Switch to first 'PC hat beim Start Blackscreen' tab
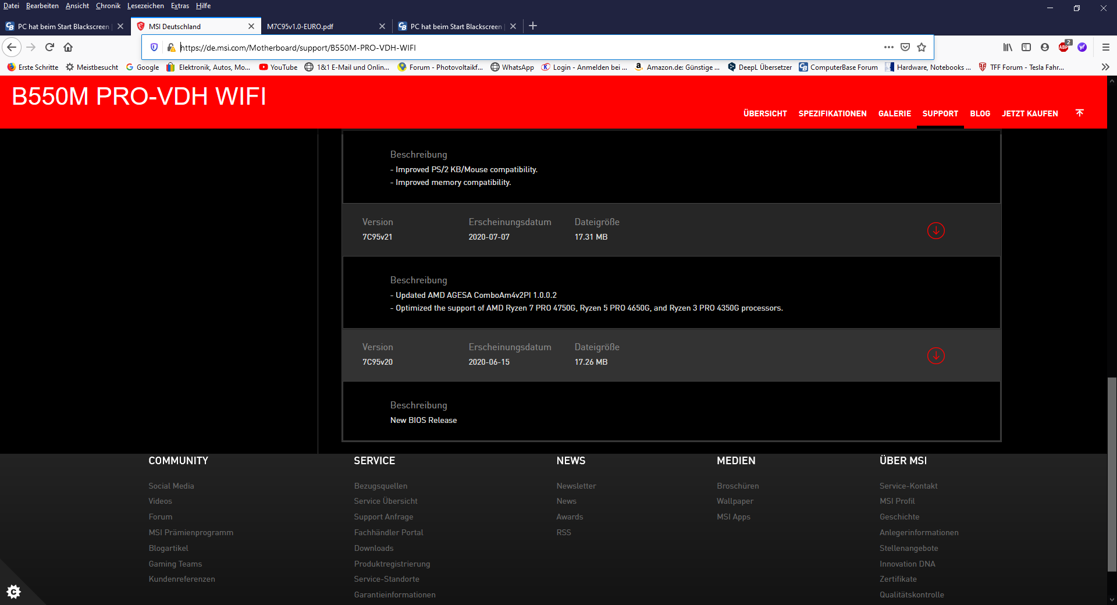The height and width of the screenshot is (605, 1117). [64, 26]
